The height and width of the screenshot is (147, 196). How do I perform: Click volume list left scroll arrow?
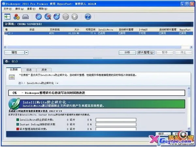click(x=5, y=47)
